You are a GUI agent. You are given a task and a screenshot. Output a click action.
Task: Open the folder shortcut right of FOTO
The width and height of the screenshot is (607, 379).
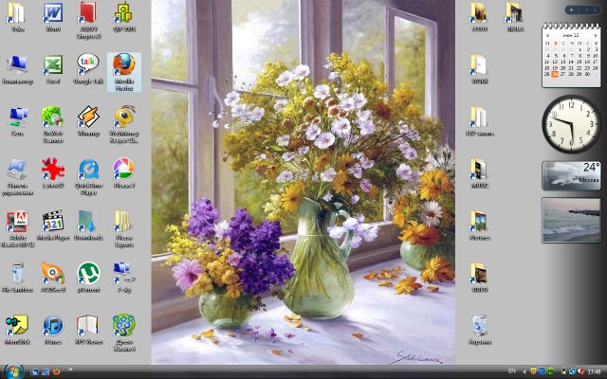pos(515,17)
